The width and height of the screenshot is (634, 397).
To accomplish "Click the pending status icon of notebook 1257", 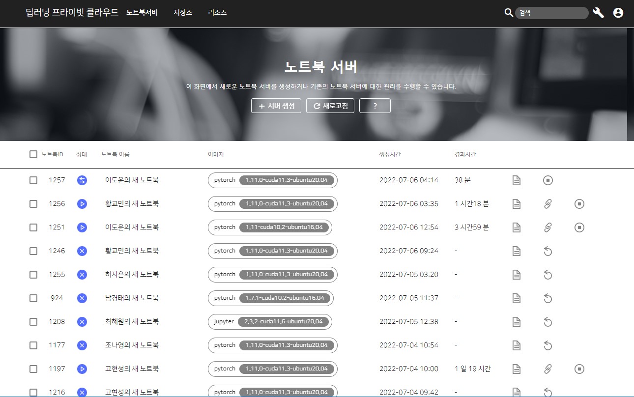I will (82, 180).
